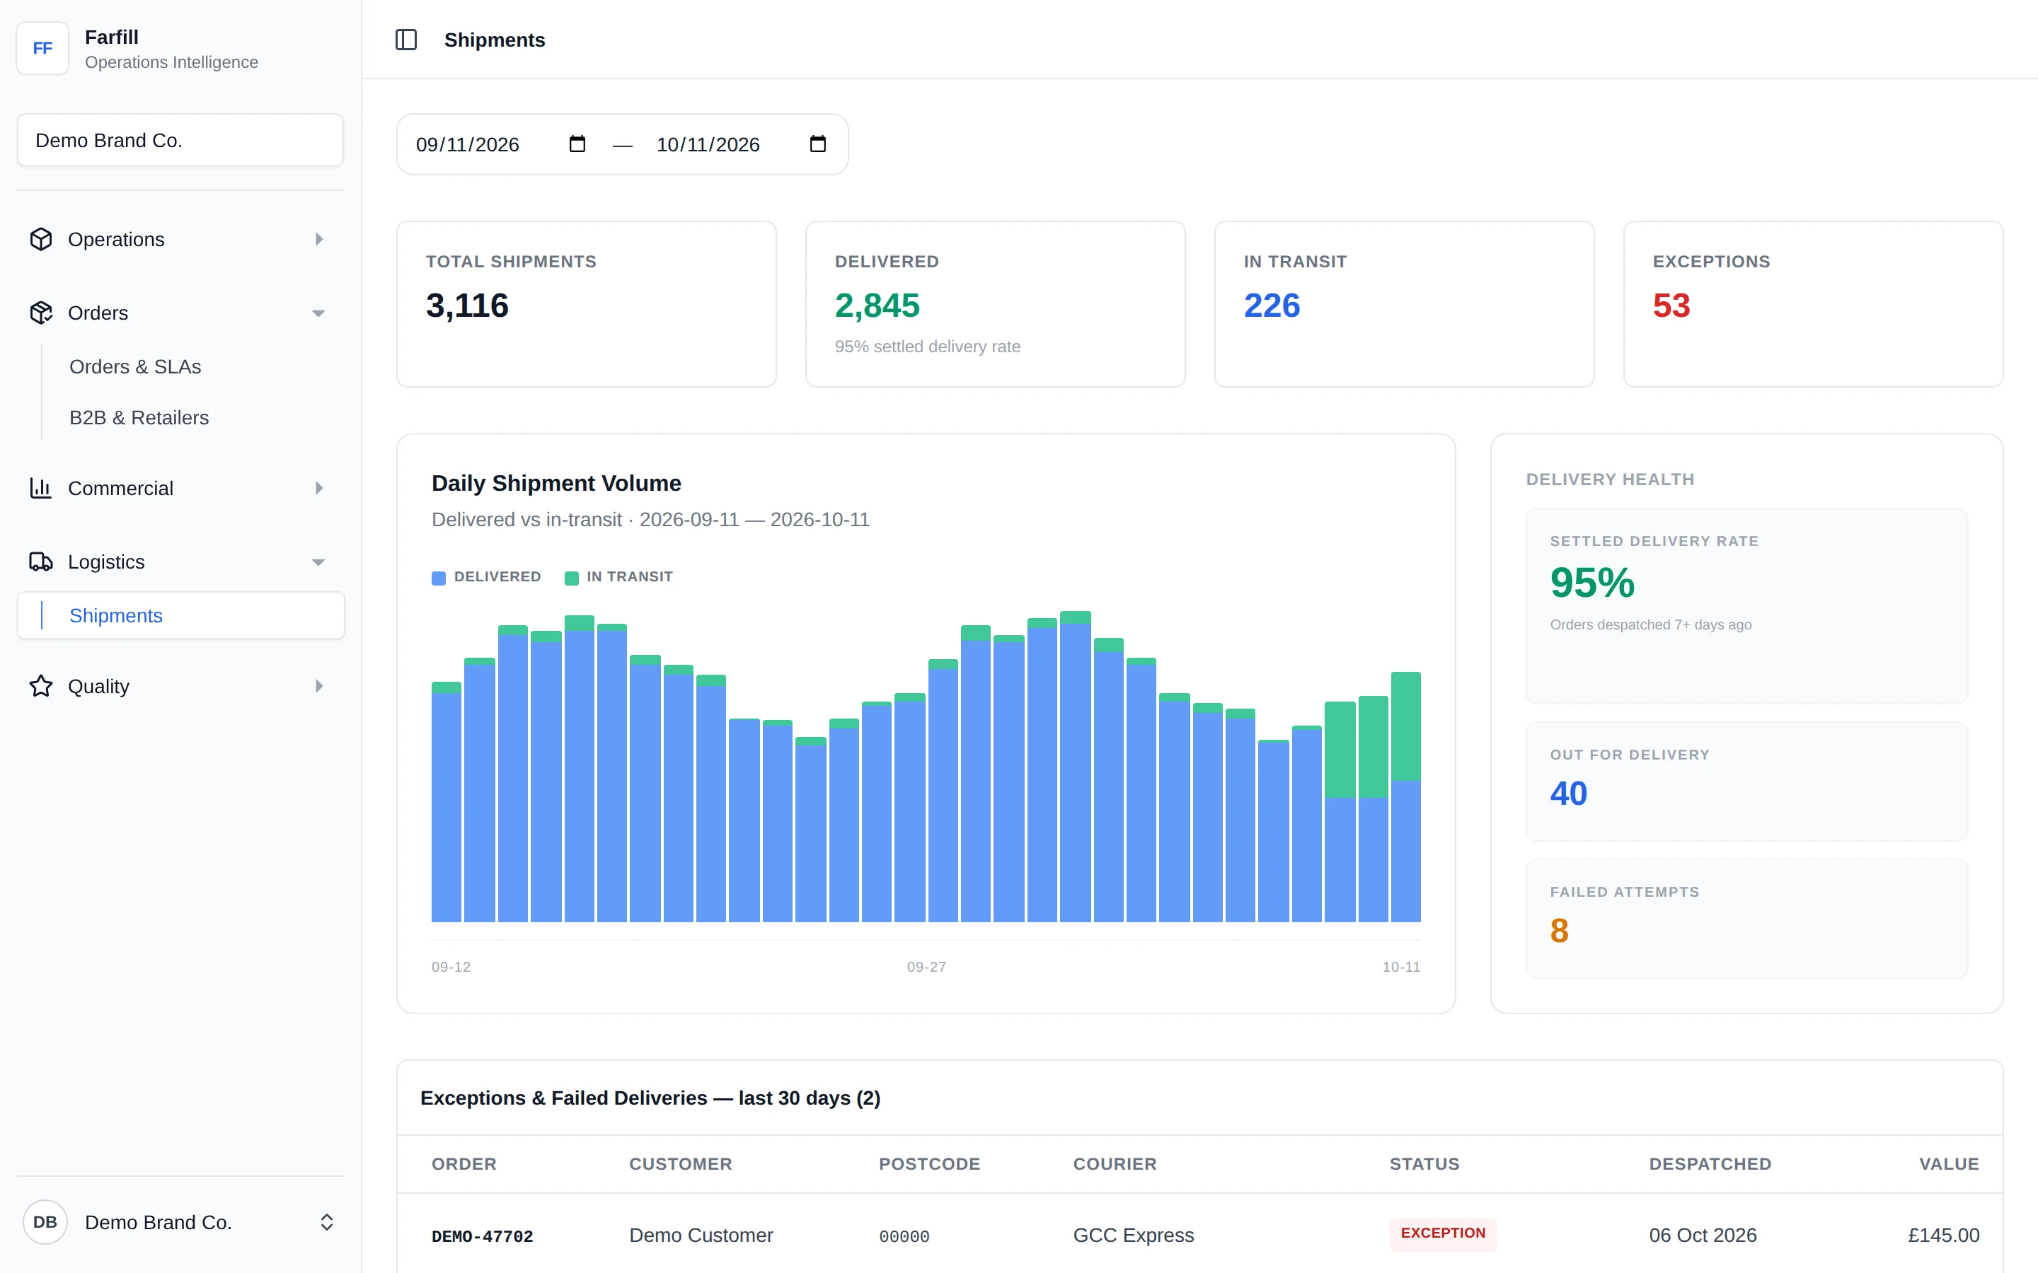Click the Delivered 2,845 card
This screenshot has height=1273, width=2038.
[x=996, y=304]
